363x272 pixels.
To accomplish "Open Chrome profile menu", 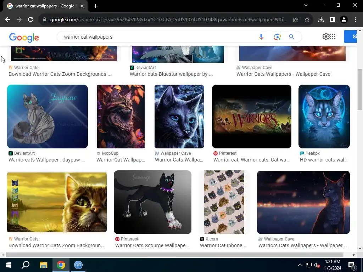I will [x=344, y=20].
